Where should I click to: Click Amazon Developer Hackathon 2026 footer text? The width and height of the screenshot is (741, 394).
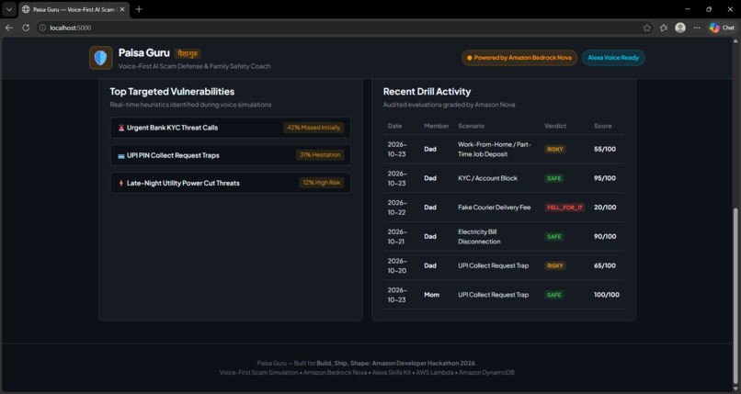pos(424,364)
